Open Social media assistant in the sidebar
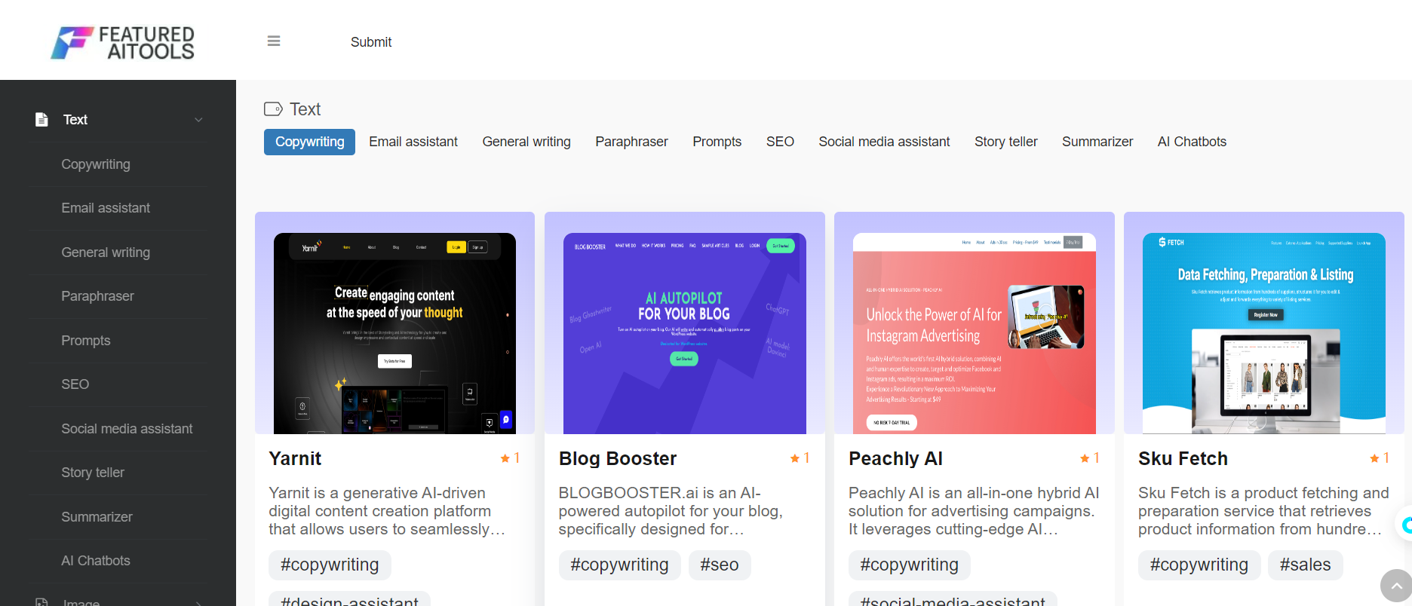 (x=127, y=429)
